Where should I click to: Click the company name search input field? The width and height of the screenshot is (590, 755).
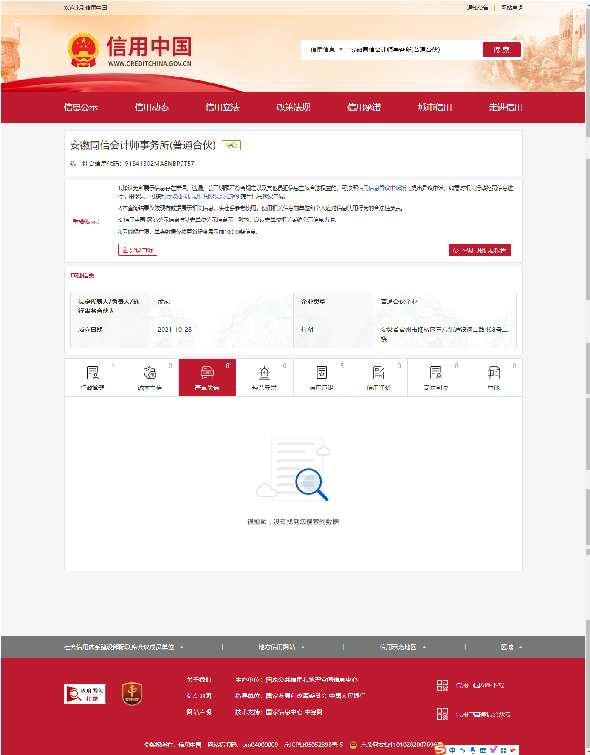(x=412, y=50)
